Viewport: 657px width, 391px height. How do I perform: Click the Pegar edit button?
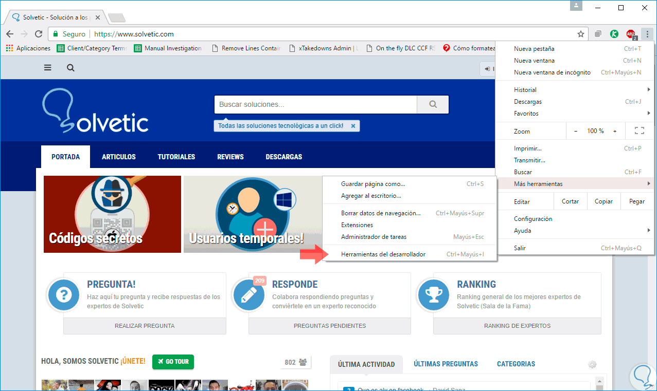click(x=637, y=201)
